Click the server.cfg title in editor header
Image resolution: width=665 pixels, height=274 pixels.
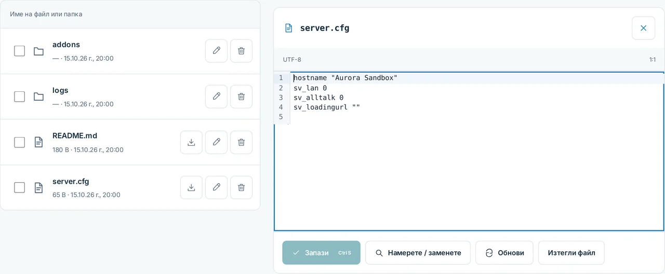325,28
